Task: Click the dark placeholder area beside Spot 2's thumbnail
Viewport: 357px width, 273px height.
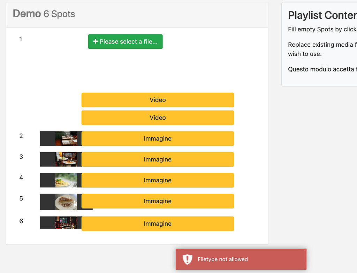Action: [47, 138]
